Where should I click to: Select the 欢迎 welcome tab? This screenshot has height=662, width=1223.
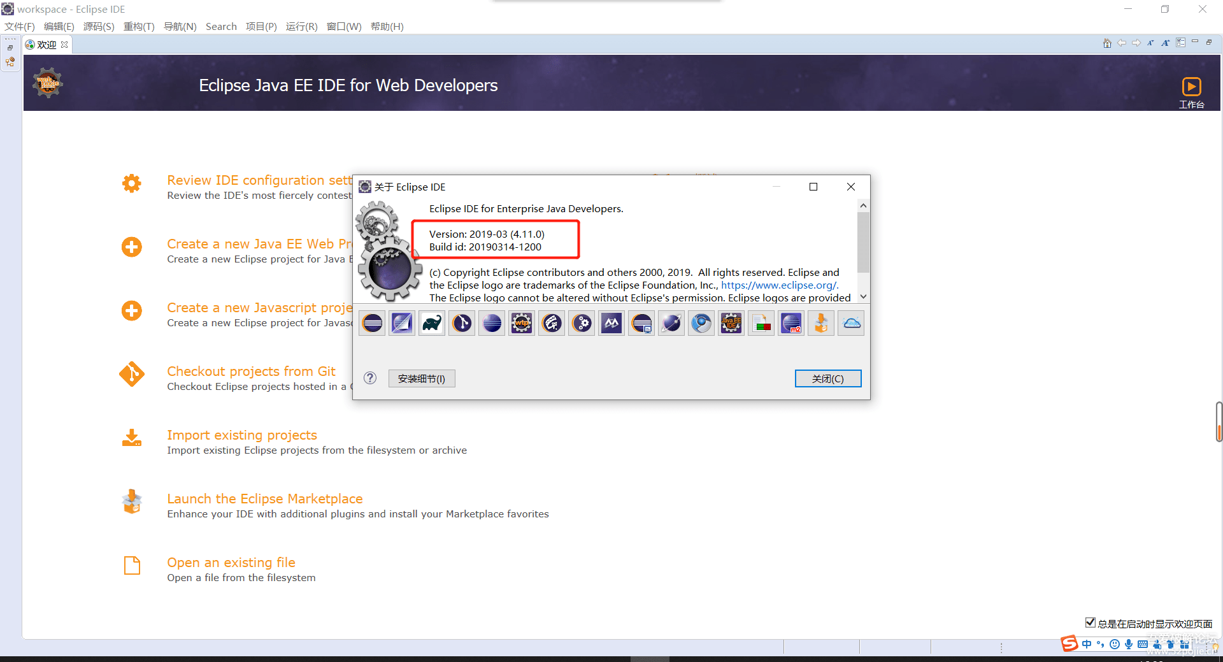46,45
